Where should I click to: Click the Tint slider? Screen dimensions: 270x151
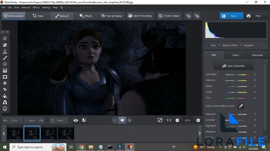click(x=236, y=98)
